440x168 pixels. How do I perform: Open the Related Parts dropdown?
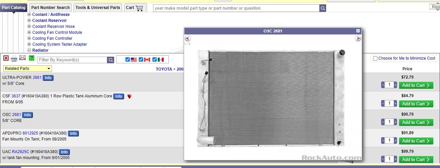pyautogui.click(x=28, y=69)
